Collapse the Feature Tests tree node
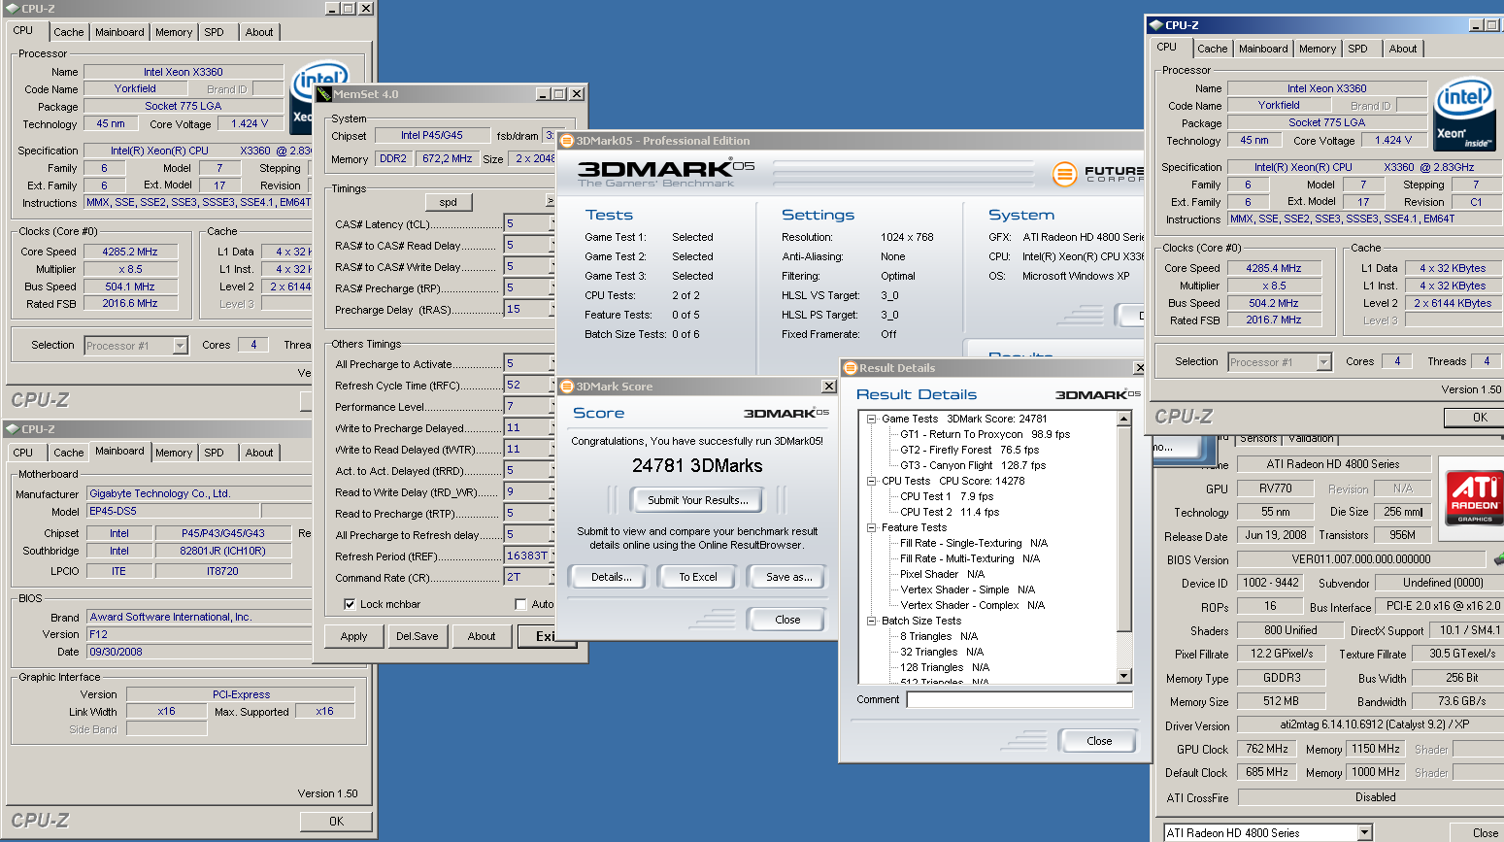Screen dimensions: 1504x842 (x=871, y=527)
